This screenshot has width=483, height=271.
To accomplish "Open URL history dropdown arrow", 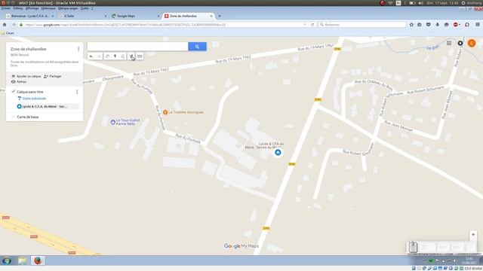I will 305,25.
